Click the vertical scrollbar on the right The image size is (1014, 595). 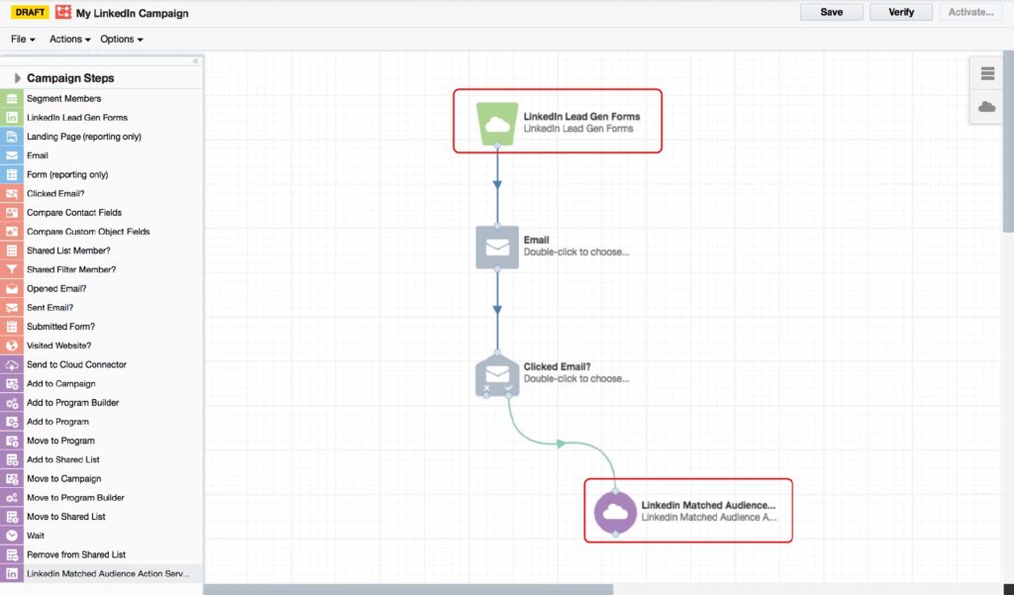(1008, 149)
